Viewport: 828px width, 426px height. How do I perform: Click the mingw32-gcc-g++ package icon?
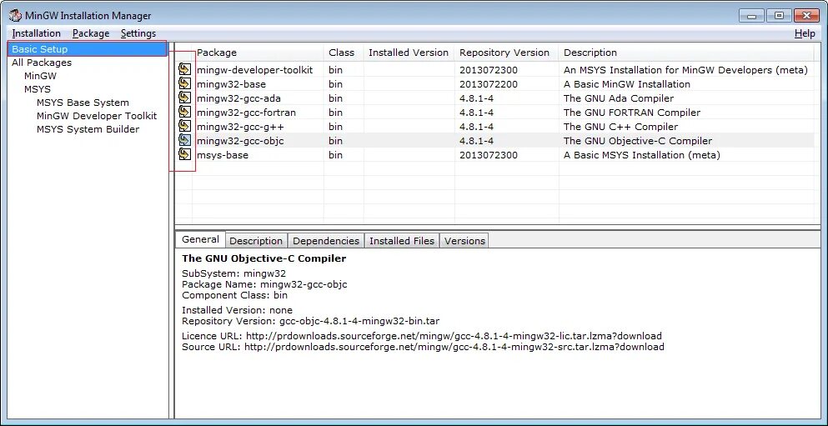184,126
